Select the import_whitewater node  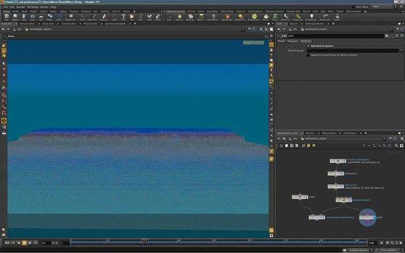[338, 161]
